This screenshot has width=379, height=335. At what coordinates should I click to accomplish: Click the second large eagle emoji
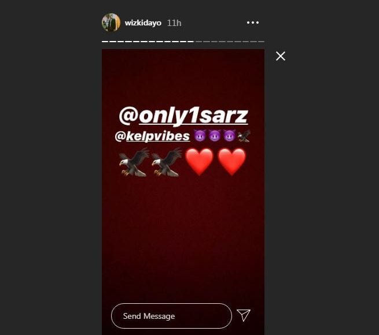[x=167, y=162]
